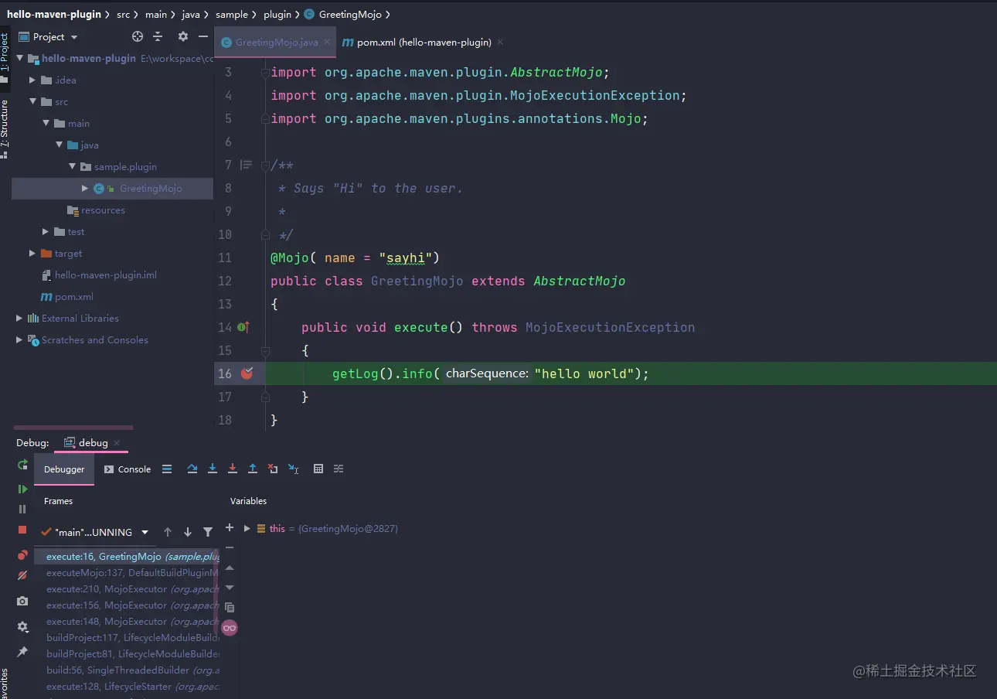Close the GreetingMojo.java editor tab
997x699 pixels.
(328, 43)
